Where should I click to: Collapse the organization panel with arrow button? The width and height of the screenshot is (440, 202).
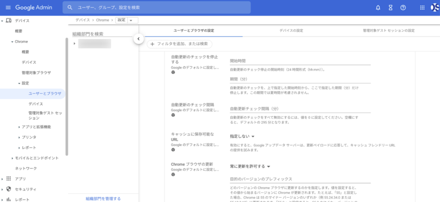tap(139, 39)
